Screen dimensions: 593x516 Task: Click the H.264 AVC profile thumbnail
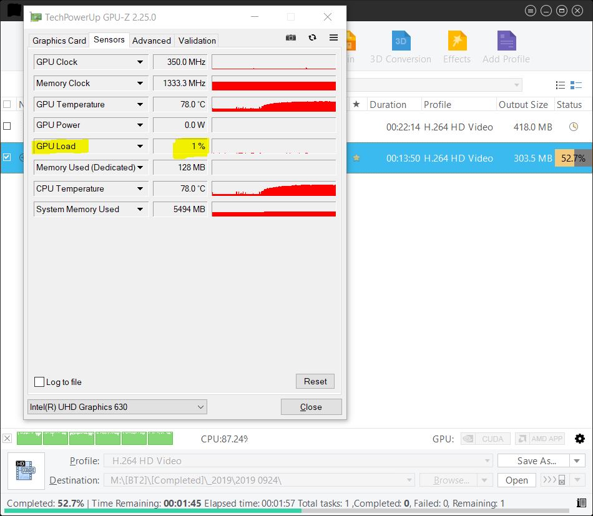pyautogui.click(x=26, y=470)
